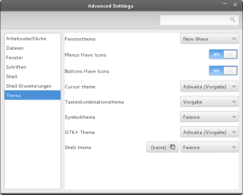Click the Symbolthema label

tap(80, 117)
